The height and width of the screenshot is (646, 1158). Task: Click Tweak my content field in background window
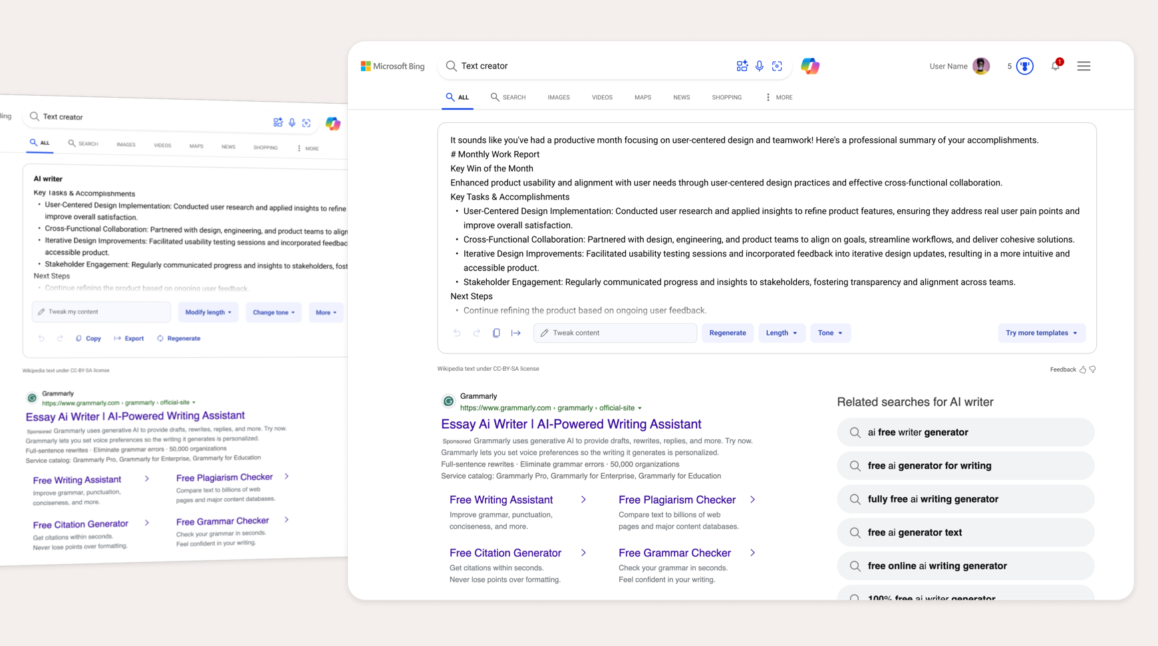101,312
